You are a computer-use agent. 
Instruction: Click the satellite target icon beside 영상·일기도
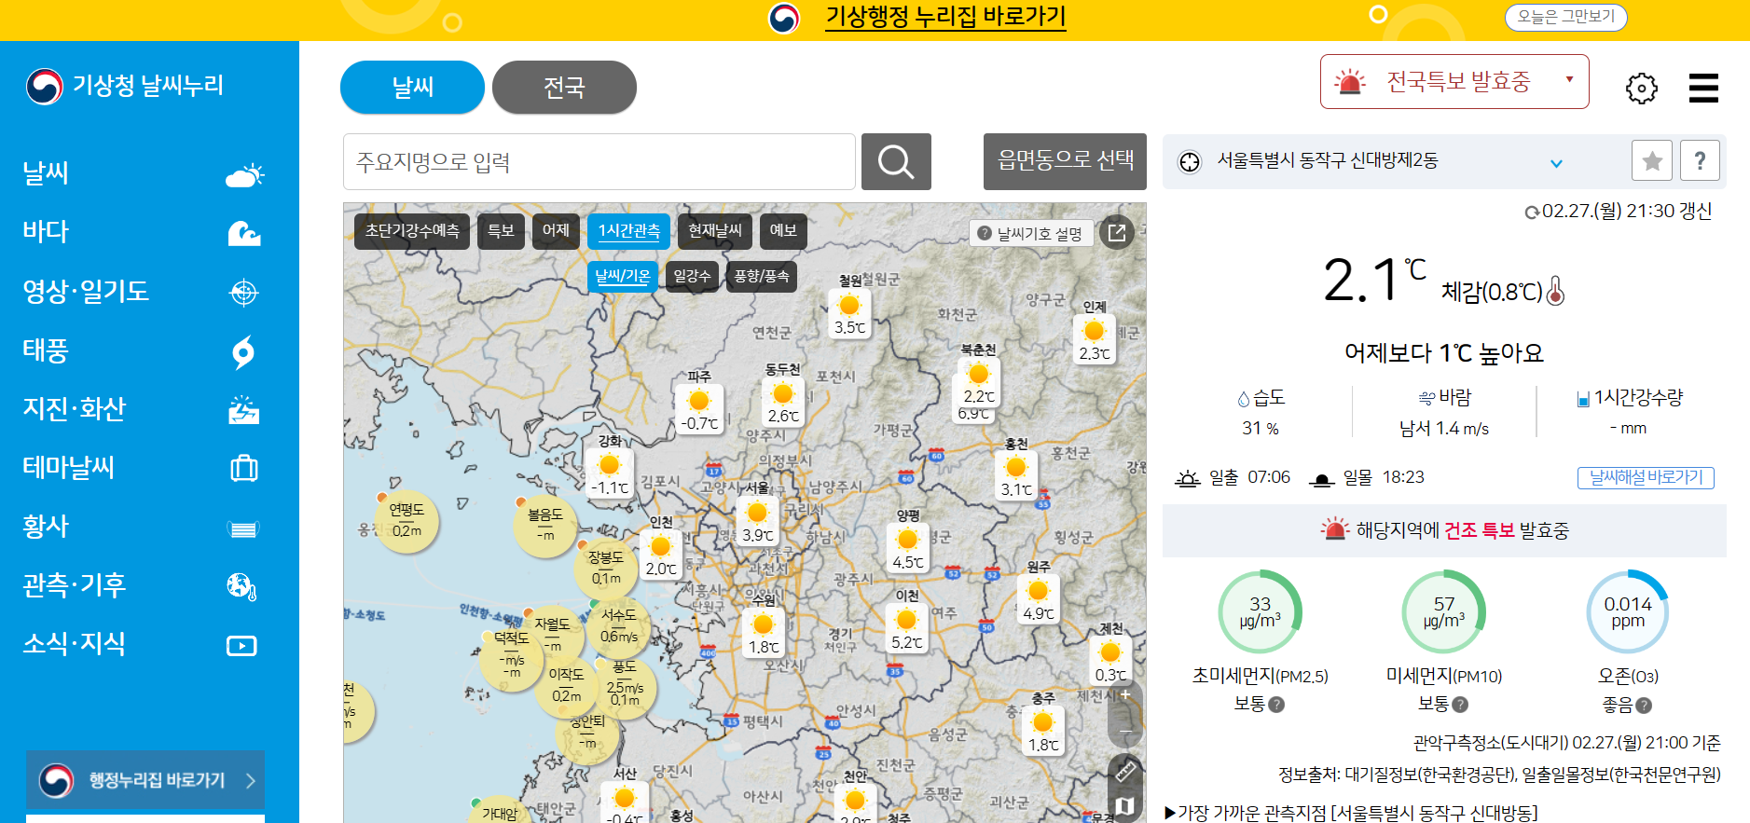(x=244, y=293)
